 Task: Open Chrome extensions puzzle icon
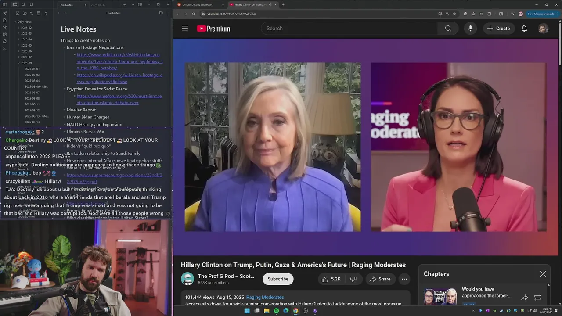[x=489, y=14]
